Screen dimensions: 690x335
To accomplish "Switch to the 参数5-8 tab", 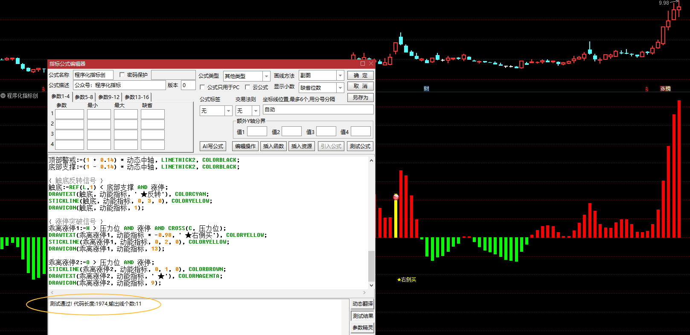I will click(x=84, y=97).
